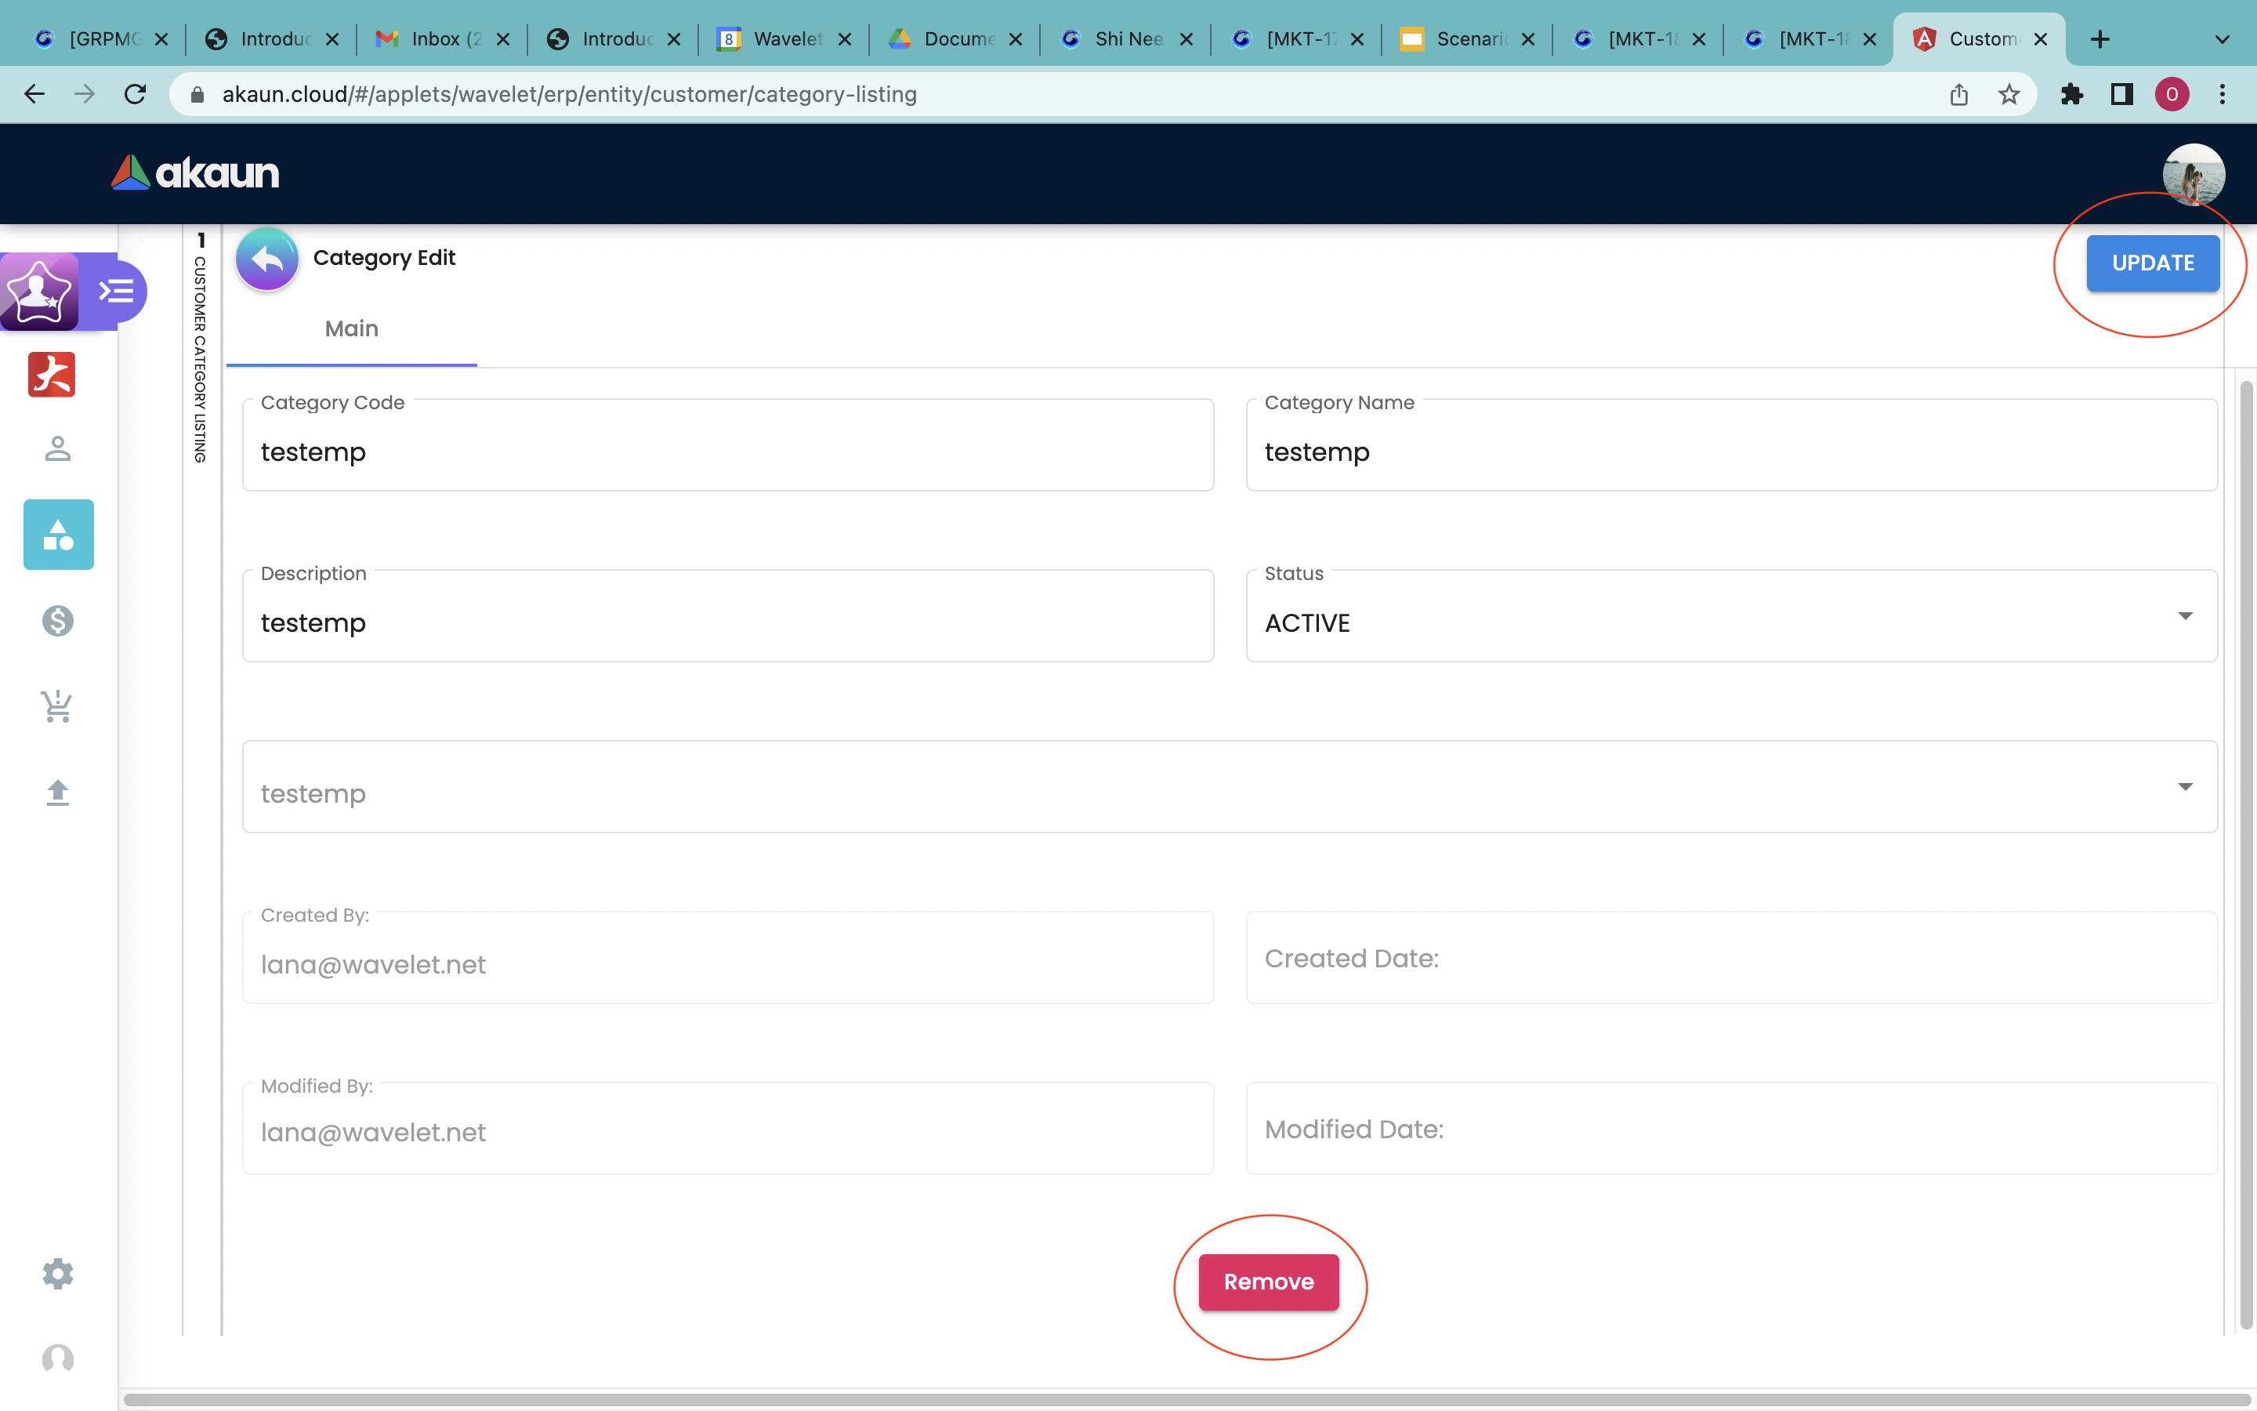Select the Main tab
The width and height of the screenshot is (2257, 1411).
[x=352, y=328]
